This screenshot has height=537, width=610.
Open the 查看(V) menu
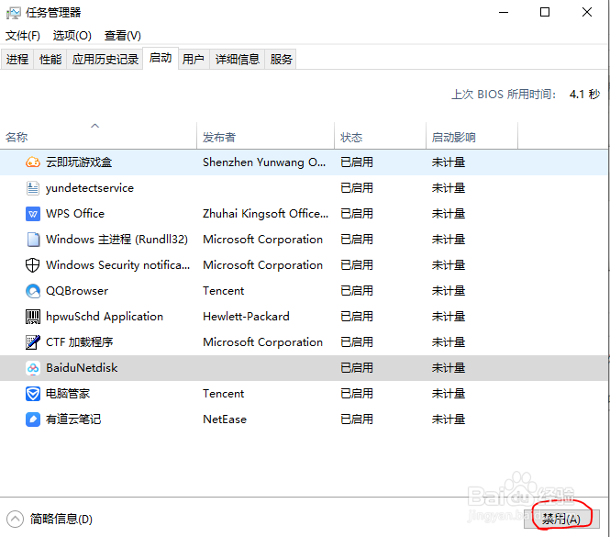[x=123, y=36]
